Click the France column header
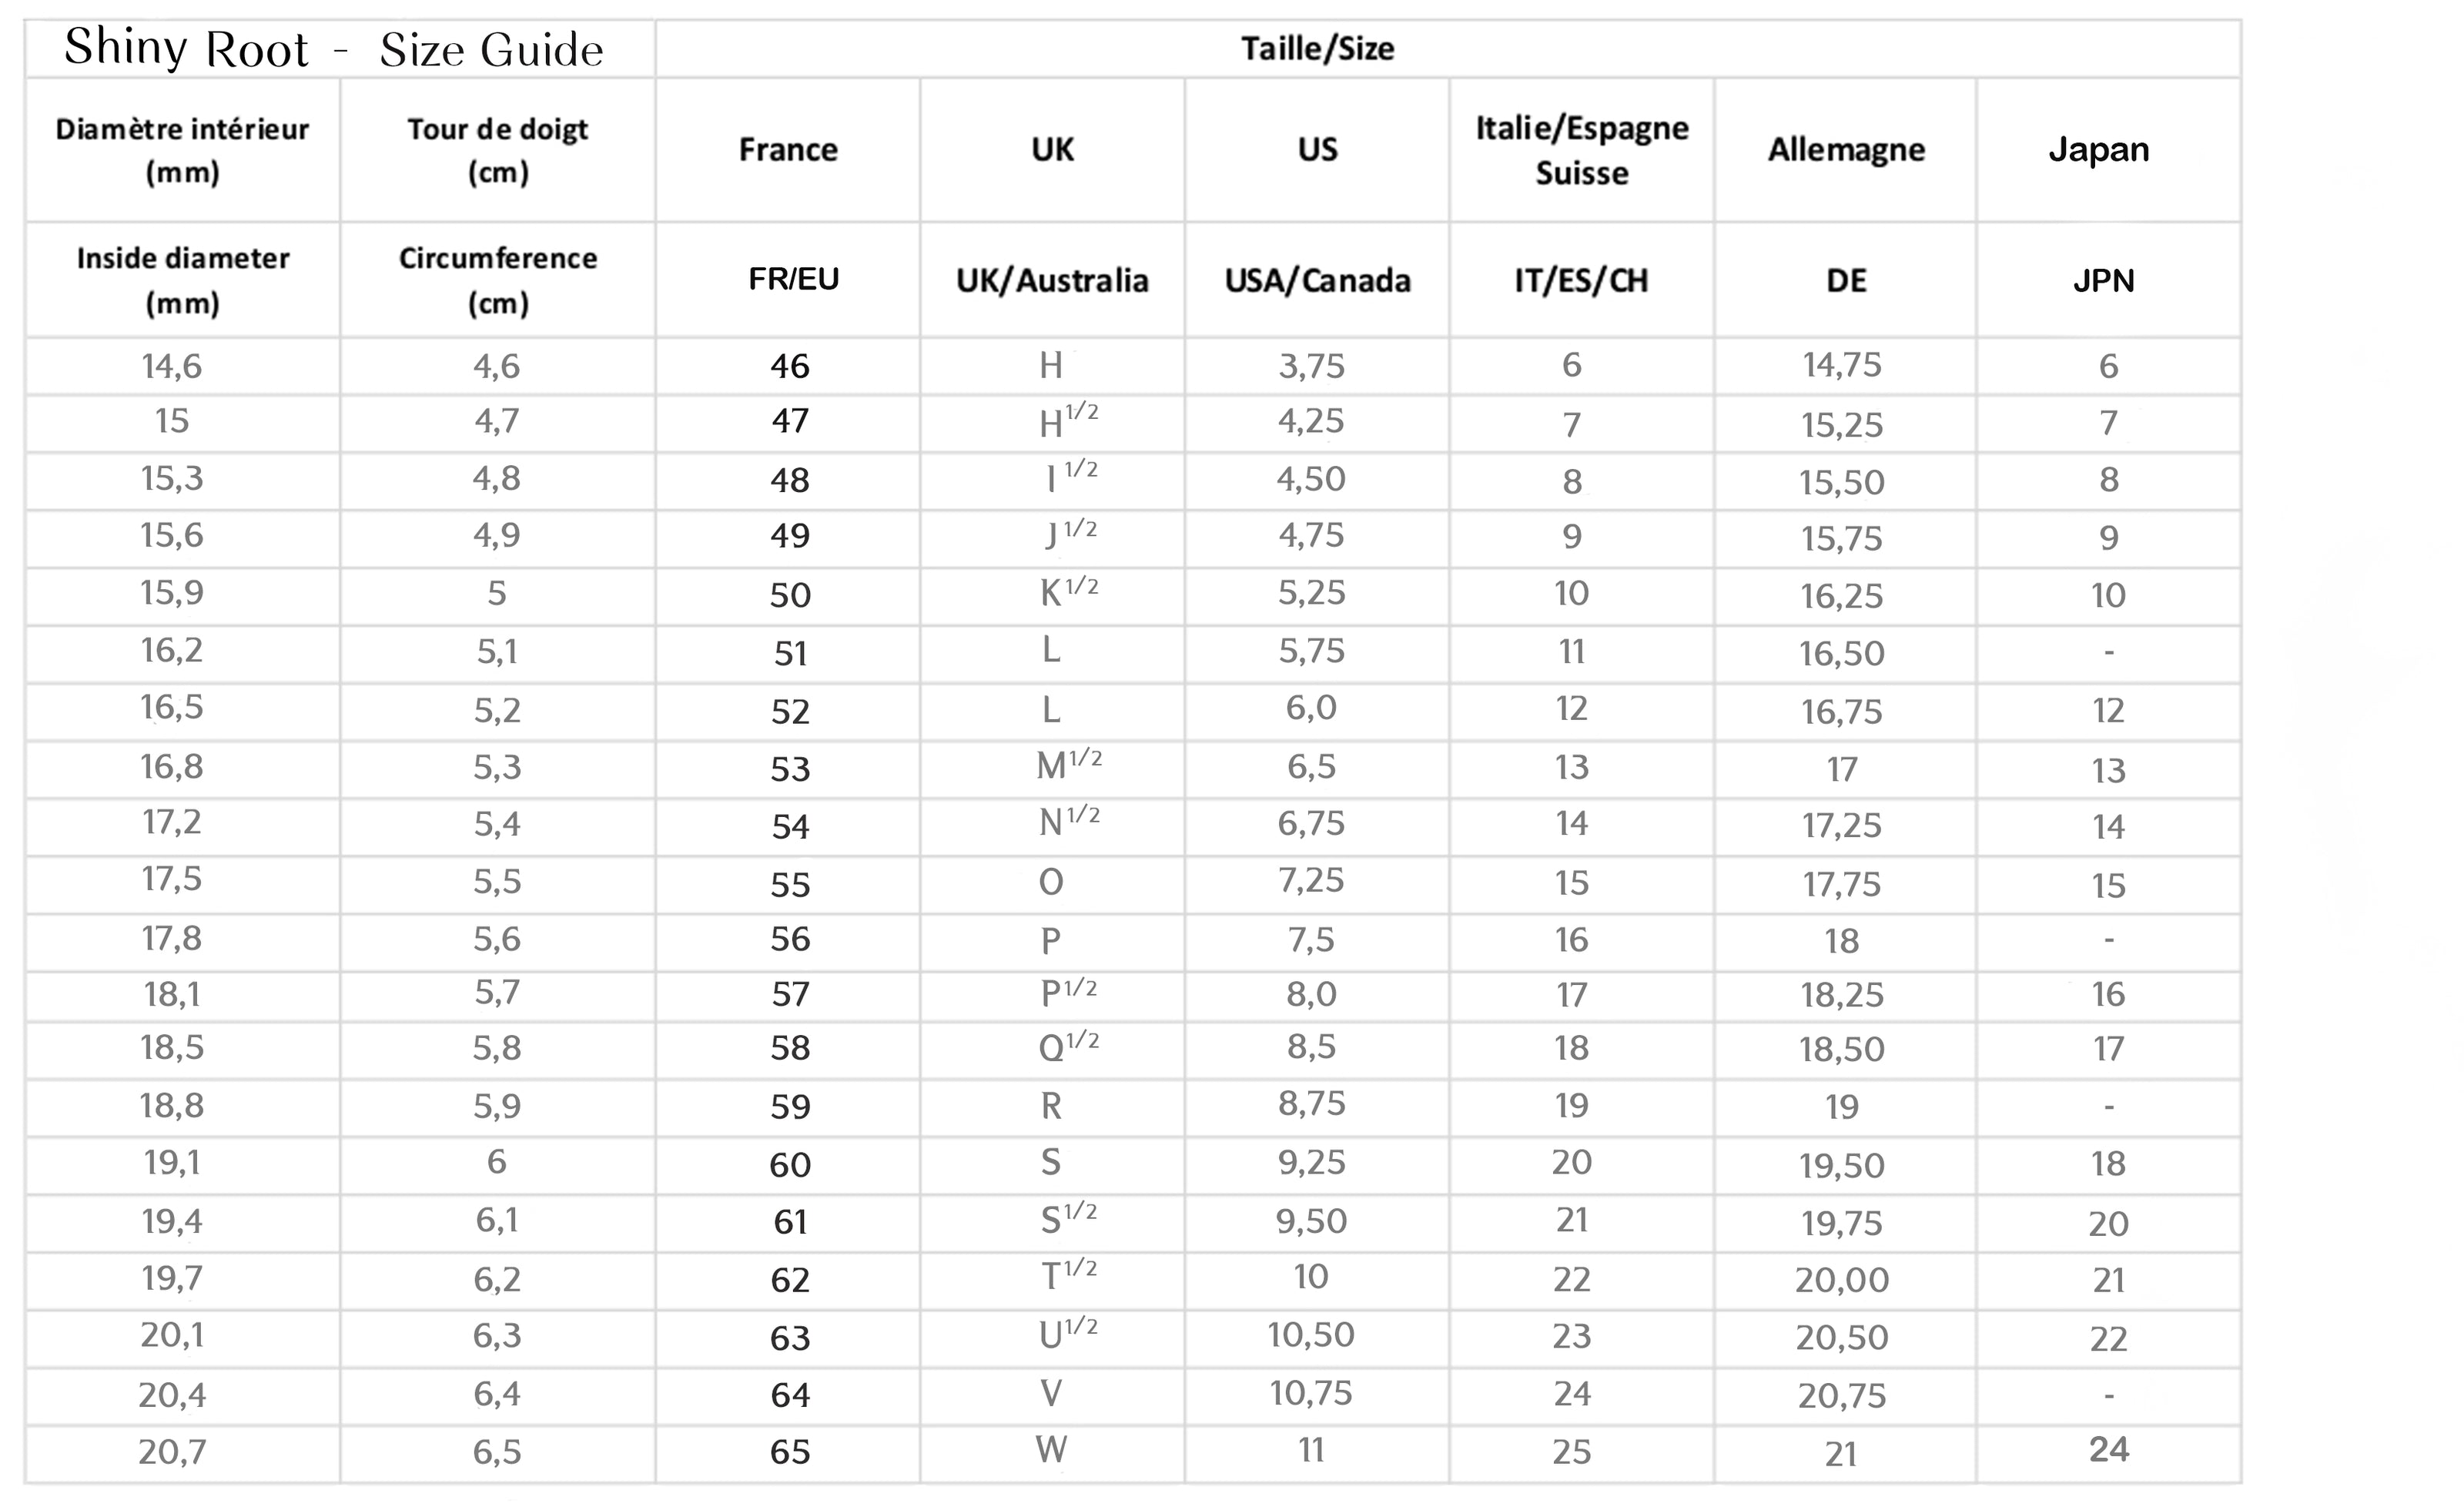Screen dimensions: 2464x1507 pyautogui.click(x=788, y=150)
